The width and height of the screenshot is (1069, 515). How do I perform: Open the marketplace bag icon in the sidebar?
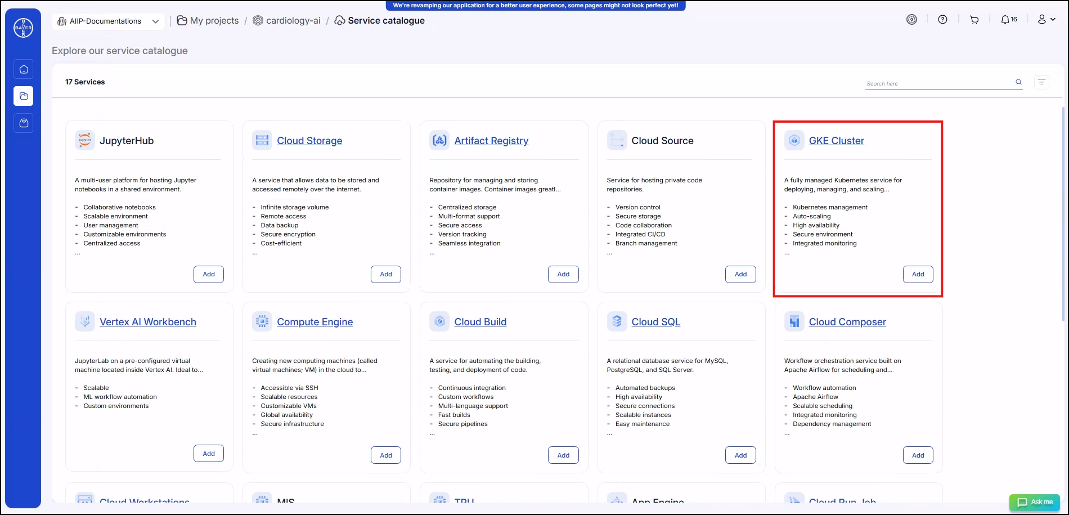[24, 123]
